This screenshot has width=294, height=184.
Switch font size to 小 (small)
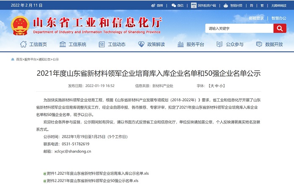click(x=222, y=85)
